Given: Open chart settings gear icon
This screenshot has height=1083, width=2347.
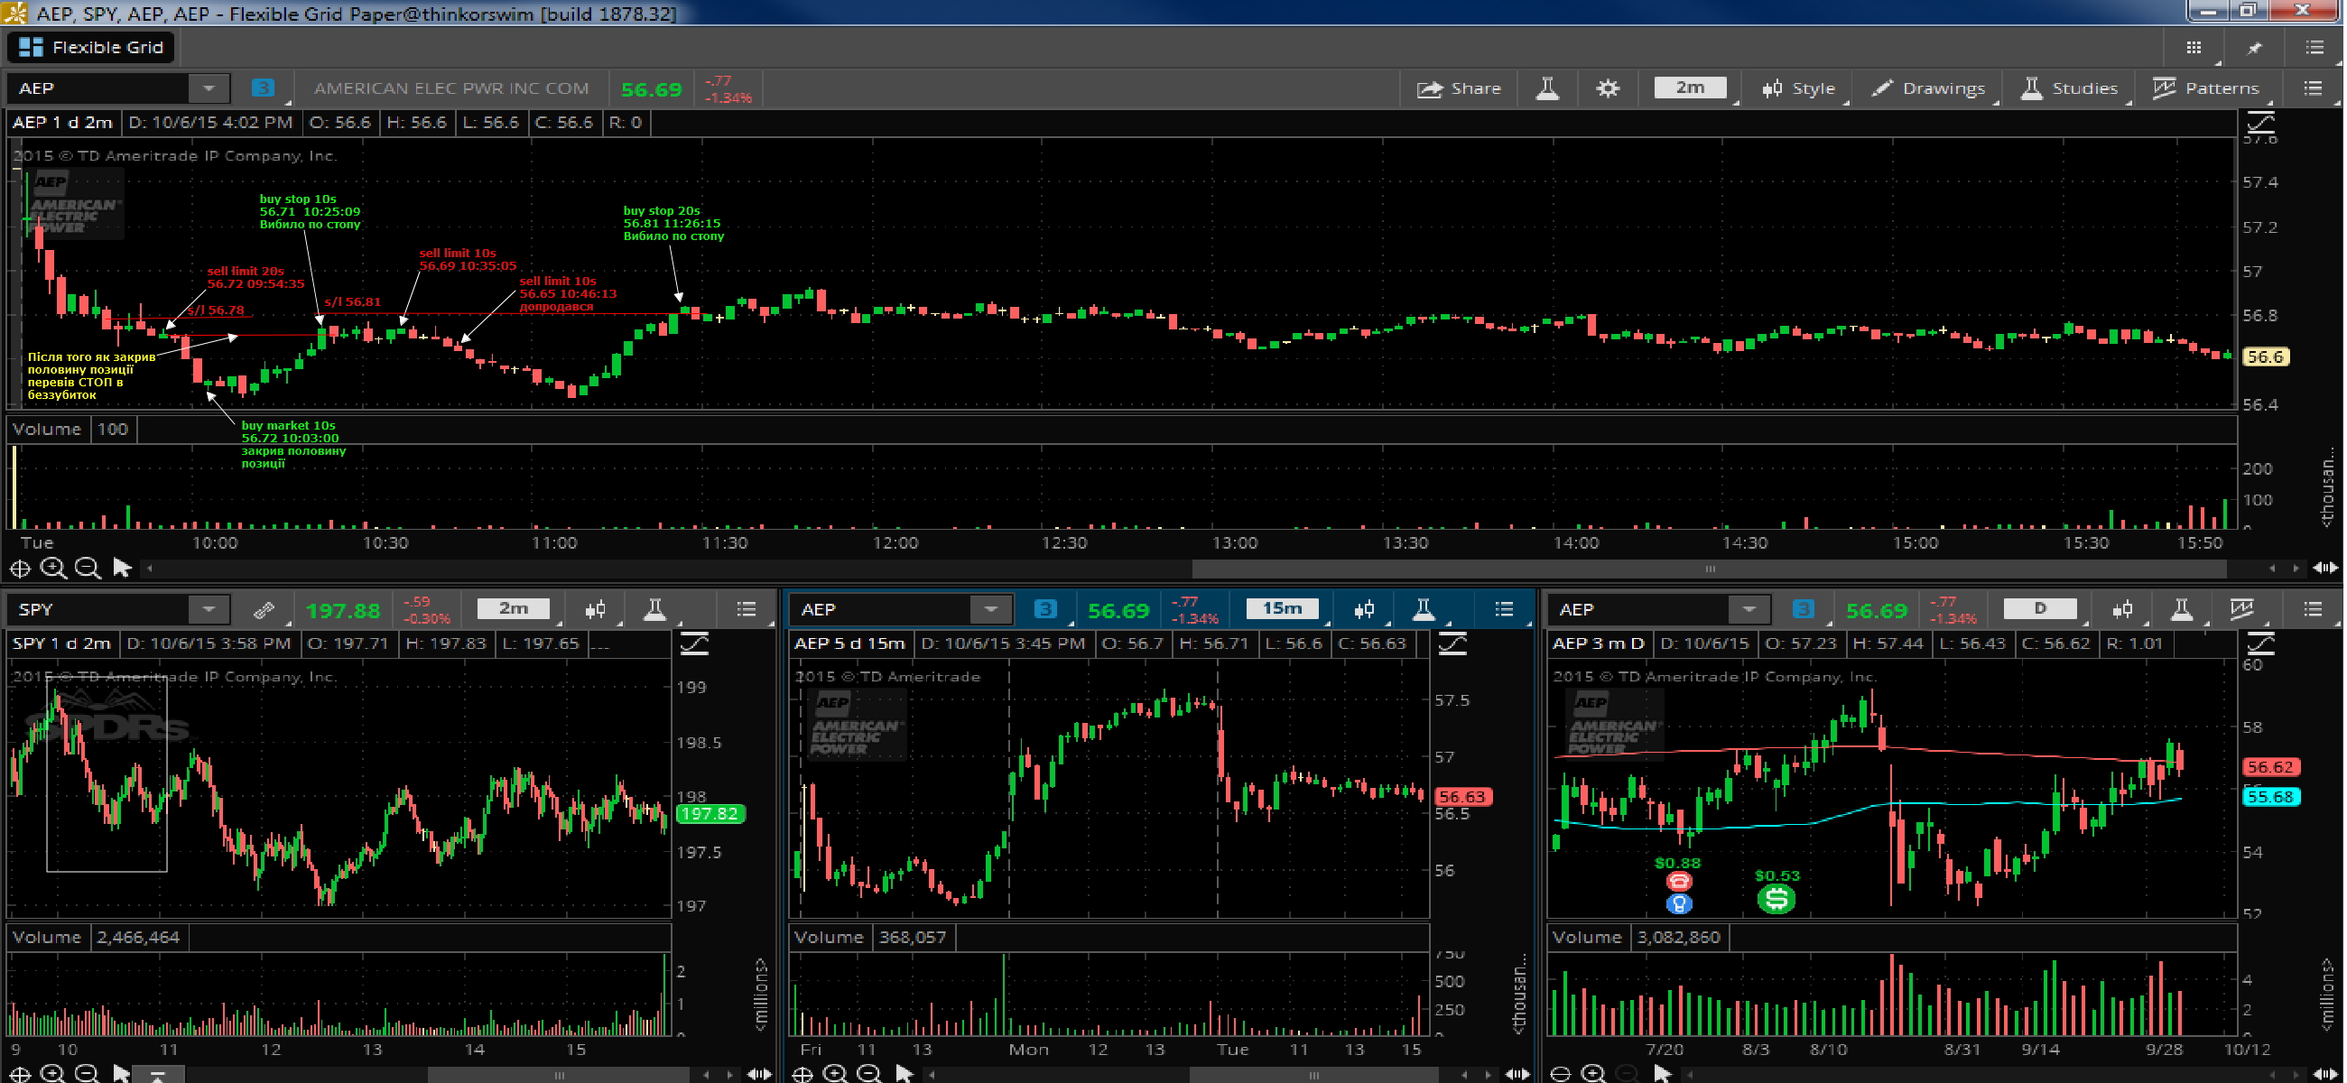Looking at the screenshot, I should click(x=1608, y=88).
